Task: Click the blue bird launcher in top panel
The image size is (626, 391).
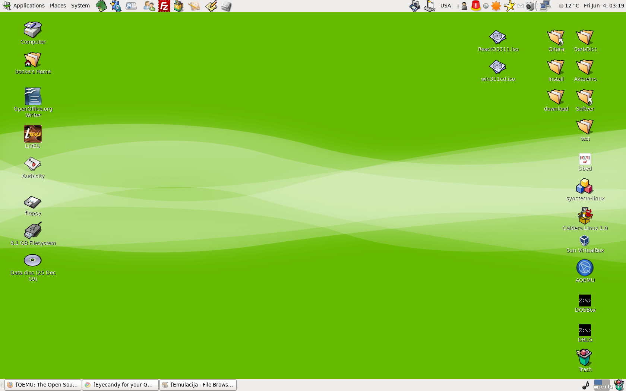Action: (x=116, y=6)
